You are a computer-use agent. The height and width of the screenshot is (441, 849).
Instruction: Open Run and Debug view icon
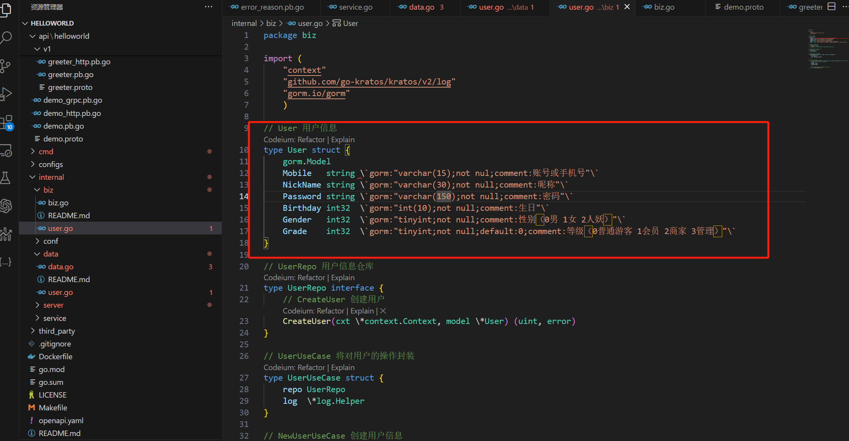coord(5,94)
